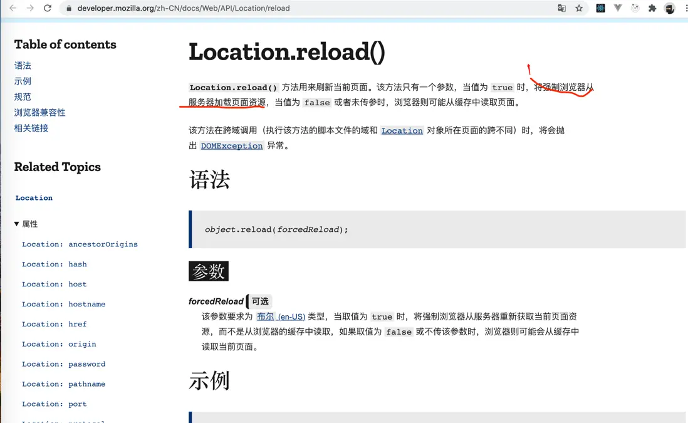The image size is (688, 423).
Task: Open 浏览器兼容性 contents link
Action: (39, 112)
